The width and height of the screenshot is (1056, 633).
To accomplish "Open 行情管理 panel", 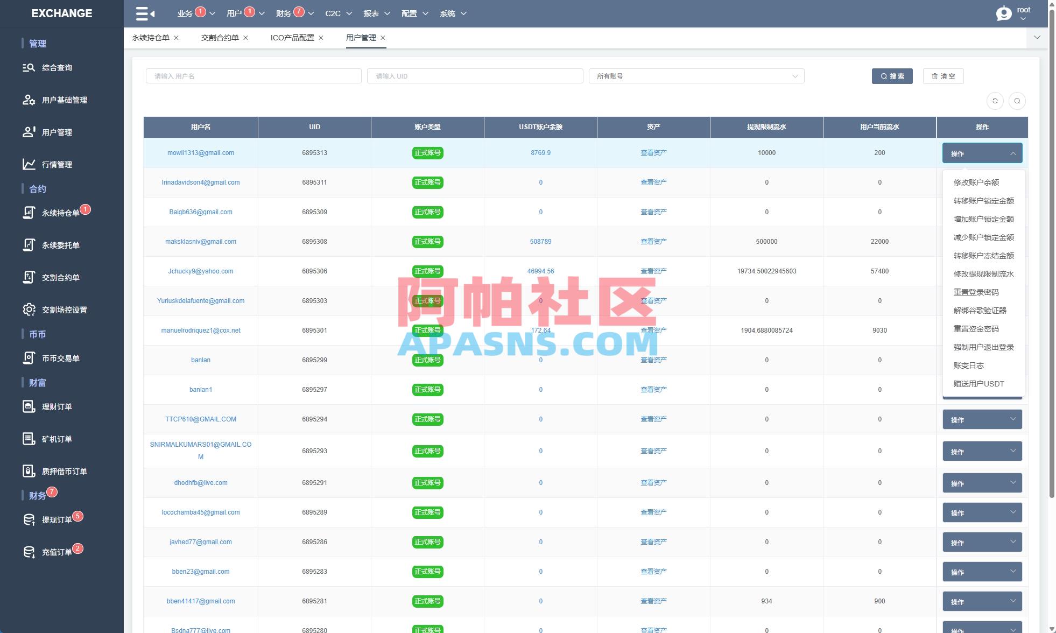I will coord(57,165).
